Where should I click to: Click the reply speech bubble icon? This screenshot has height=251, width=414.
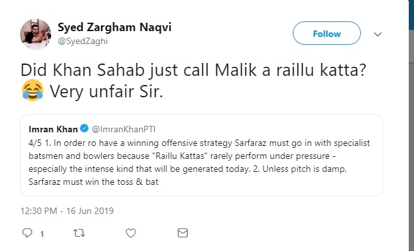pos(27,233)
